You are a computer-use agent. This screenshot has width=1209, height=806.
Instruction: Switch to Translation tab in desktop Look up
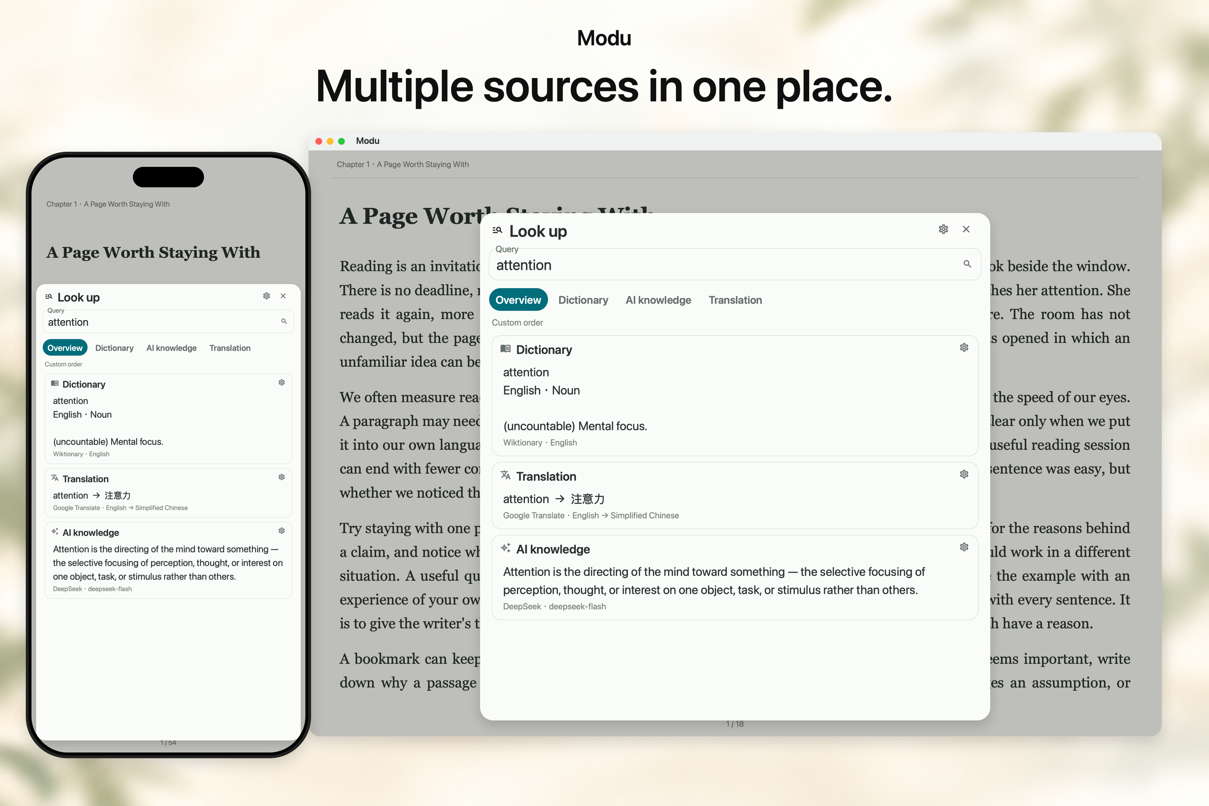pyautogui.click(x=735, y=300)
